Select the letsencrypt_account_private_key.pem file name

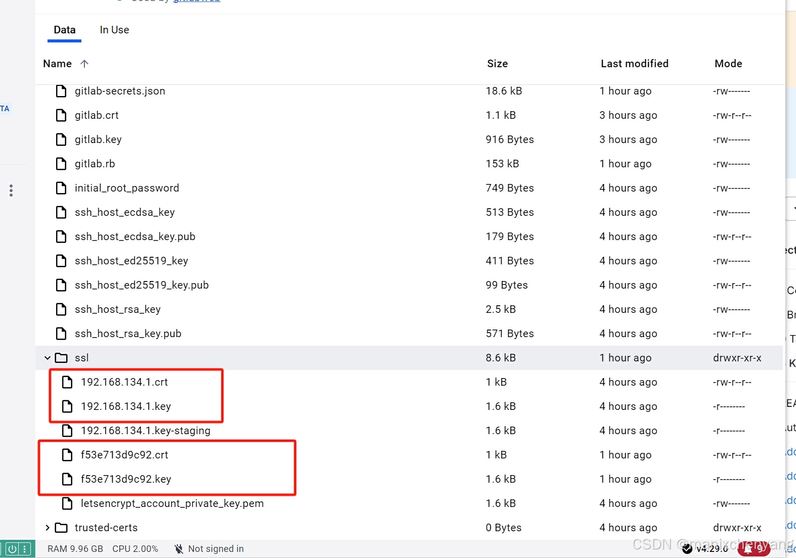[172, 503]
